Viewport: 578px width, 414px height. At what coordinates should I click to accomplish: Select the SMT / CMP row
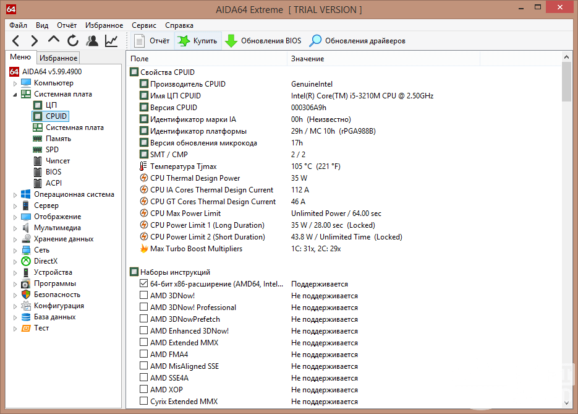pos(344,155)
